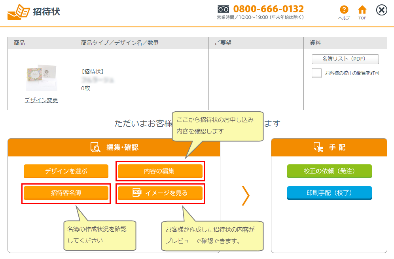Open the ヘルプ question mark icon

(344, 10)
